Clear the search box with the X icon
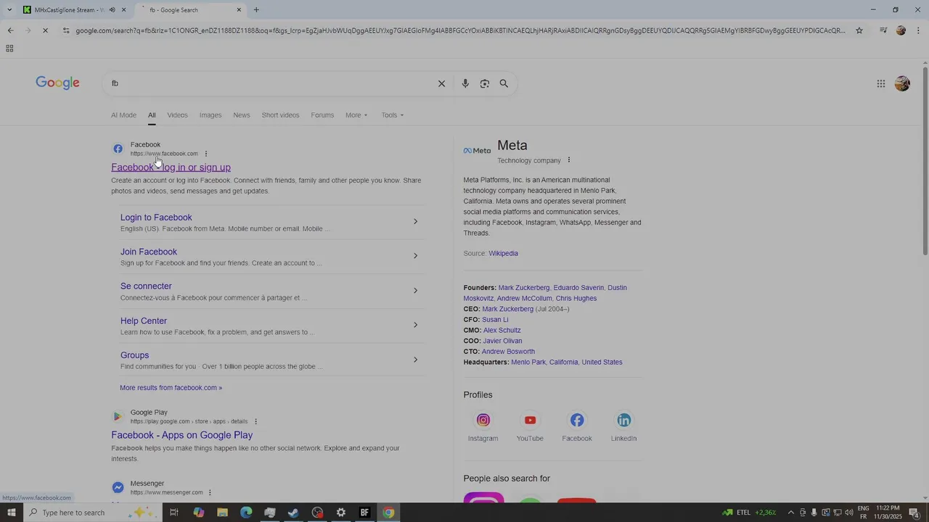The image size is (929, 522). (x=441, y=83)
